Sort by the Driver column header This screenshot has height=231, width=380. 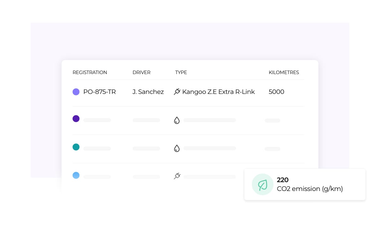[x=141, y=72]
